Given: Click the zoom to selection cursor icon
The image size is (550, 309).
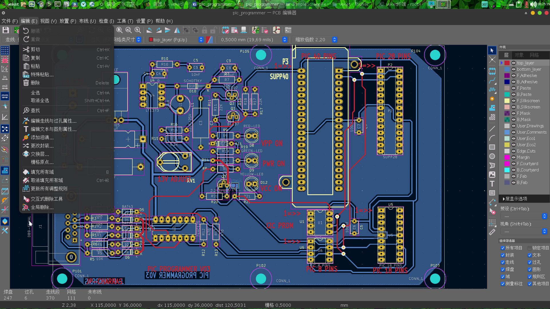Looking at the screenshot, I should point(138,30).
